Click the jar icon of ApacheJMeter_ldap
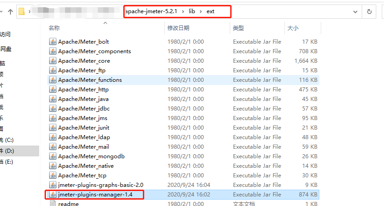The height and width of the screenshot is (206, 384). tap(53, 137)
